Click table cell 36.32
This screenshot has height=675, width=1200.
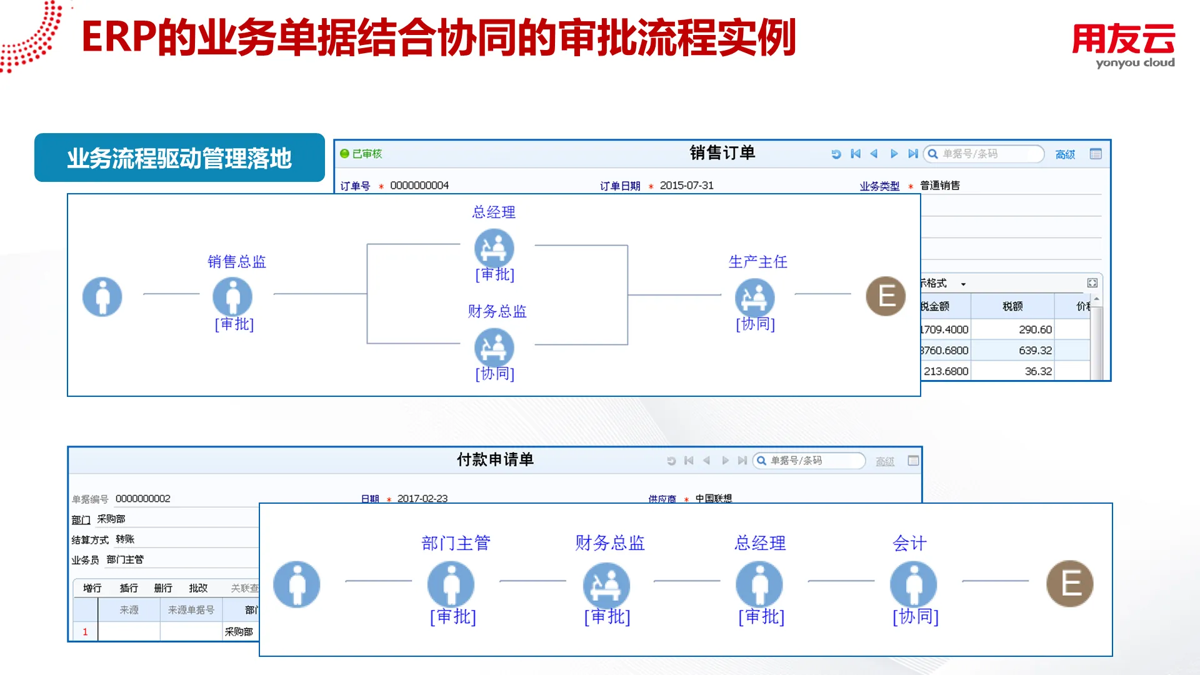tap(1012, 371)
